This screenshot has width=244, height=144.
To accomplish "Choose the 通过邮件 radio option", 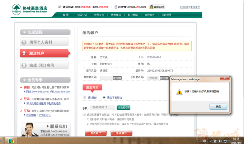I will (85, 97).
